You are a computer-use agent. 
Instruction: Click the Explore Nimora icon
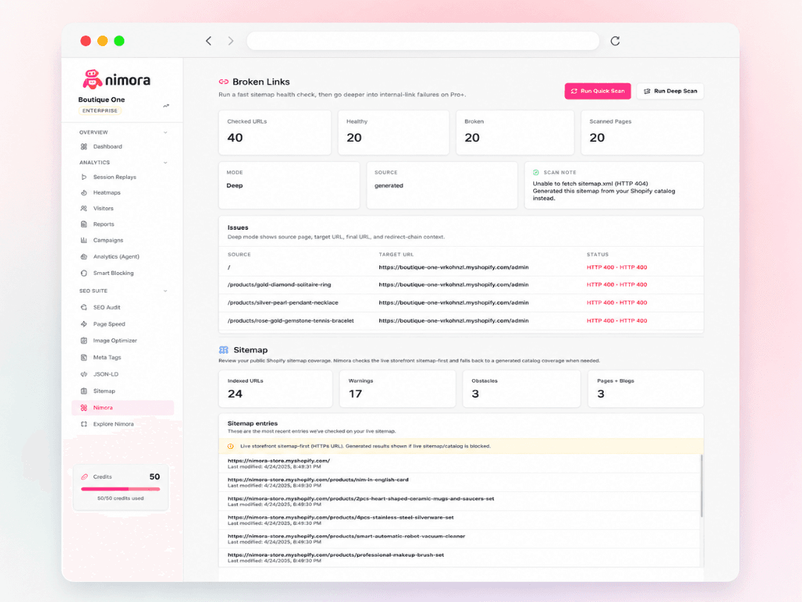pos(84,424)
